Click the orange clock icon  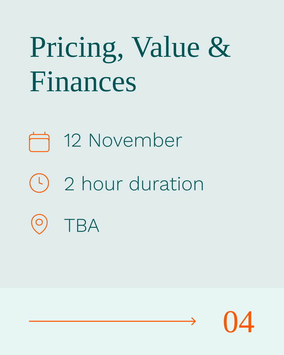pyautogui.click(x=39, y=183)
